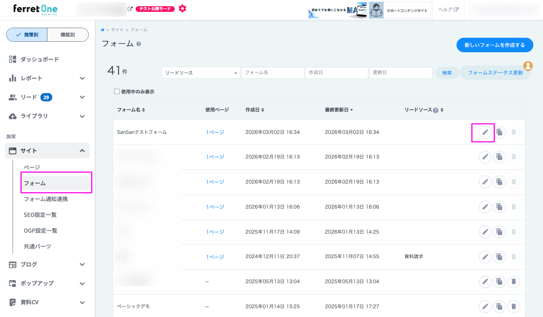Click the リードソース column help icon
Screen dimensions: 543x317
(435, 110)
